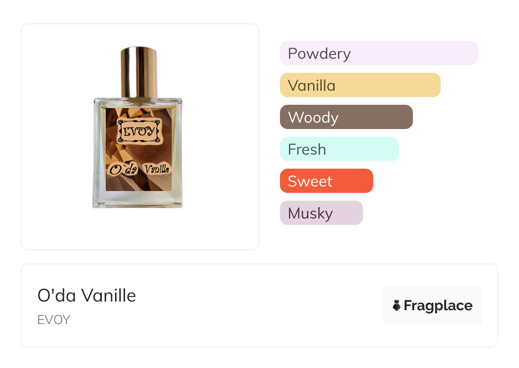Select the Woody accord bar
This screenshot has width=519, height=368.
click(346, 117)
